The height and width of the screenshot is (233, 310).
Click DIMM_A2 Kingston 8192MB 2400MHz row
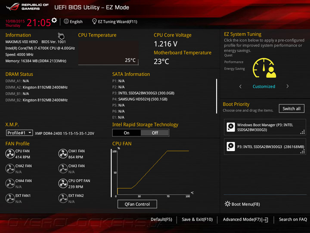tap(36, 87)
